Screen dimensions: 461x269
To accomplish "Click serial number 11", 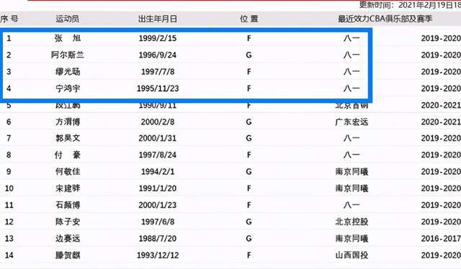I will (x=9, y=205).
